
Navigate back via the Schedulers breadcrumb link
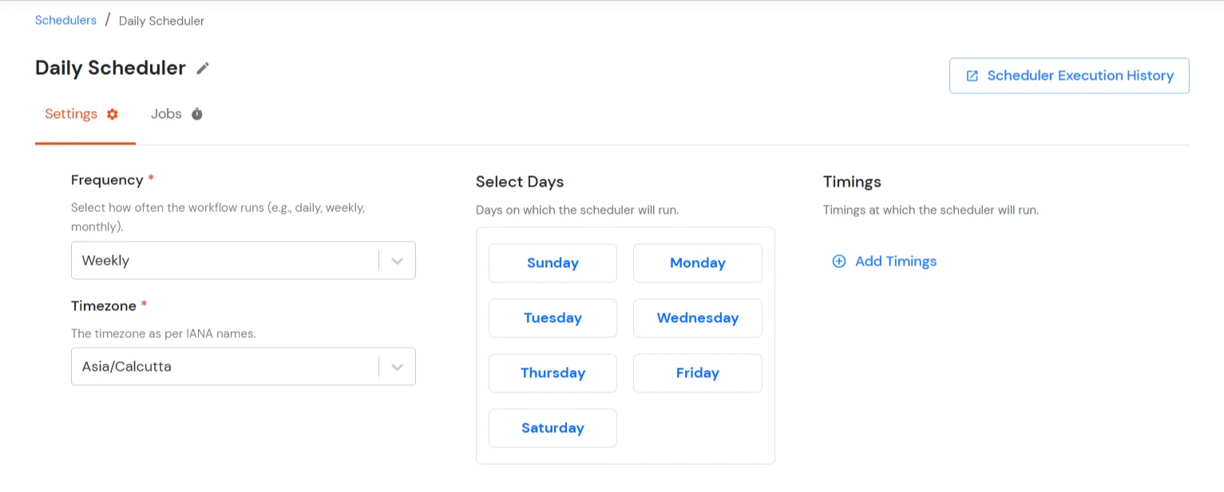[65, 20]
